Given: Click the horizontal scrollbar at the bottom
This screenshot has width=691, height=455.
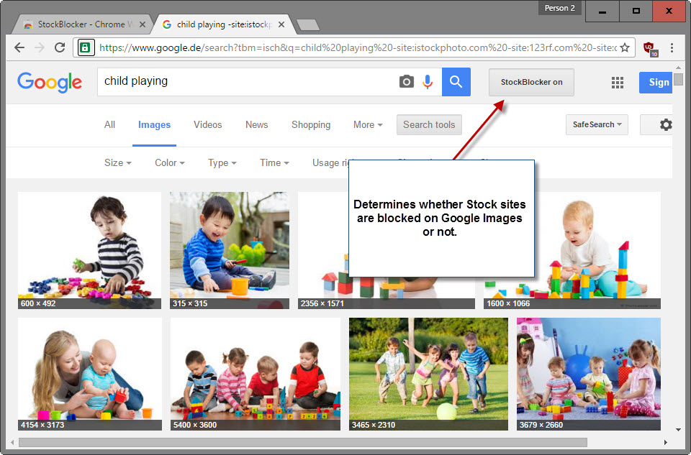Looking at the screenshot, I should click(303, 442).
